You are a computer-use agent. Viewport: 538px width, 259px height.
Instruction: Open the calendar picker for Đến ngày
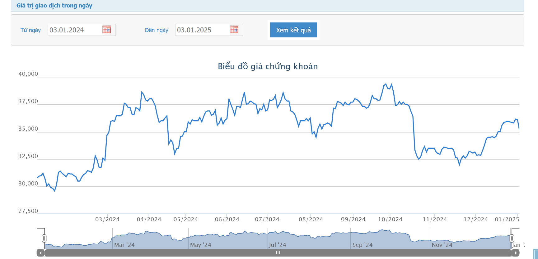[x=234, y=30]
